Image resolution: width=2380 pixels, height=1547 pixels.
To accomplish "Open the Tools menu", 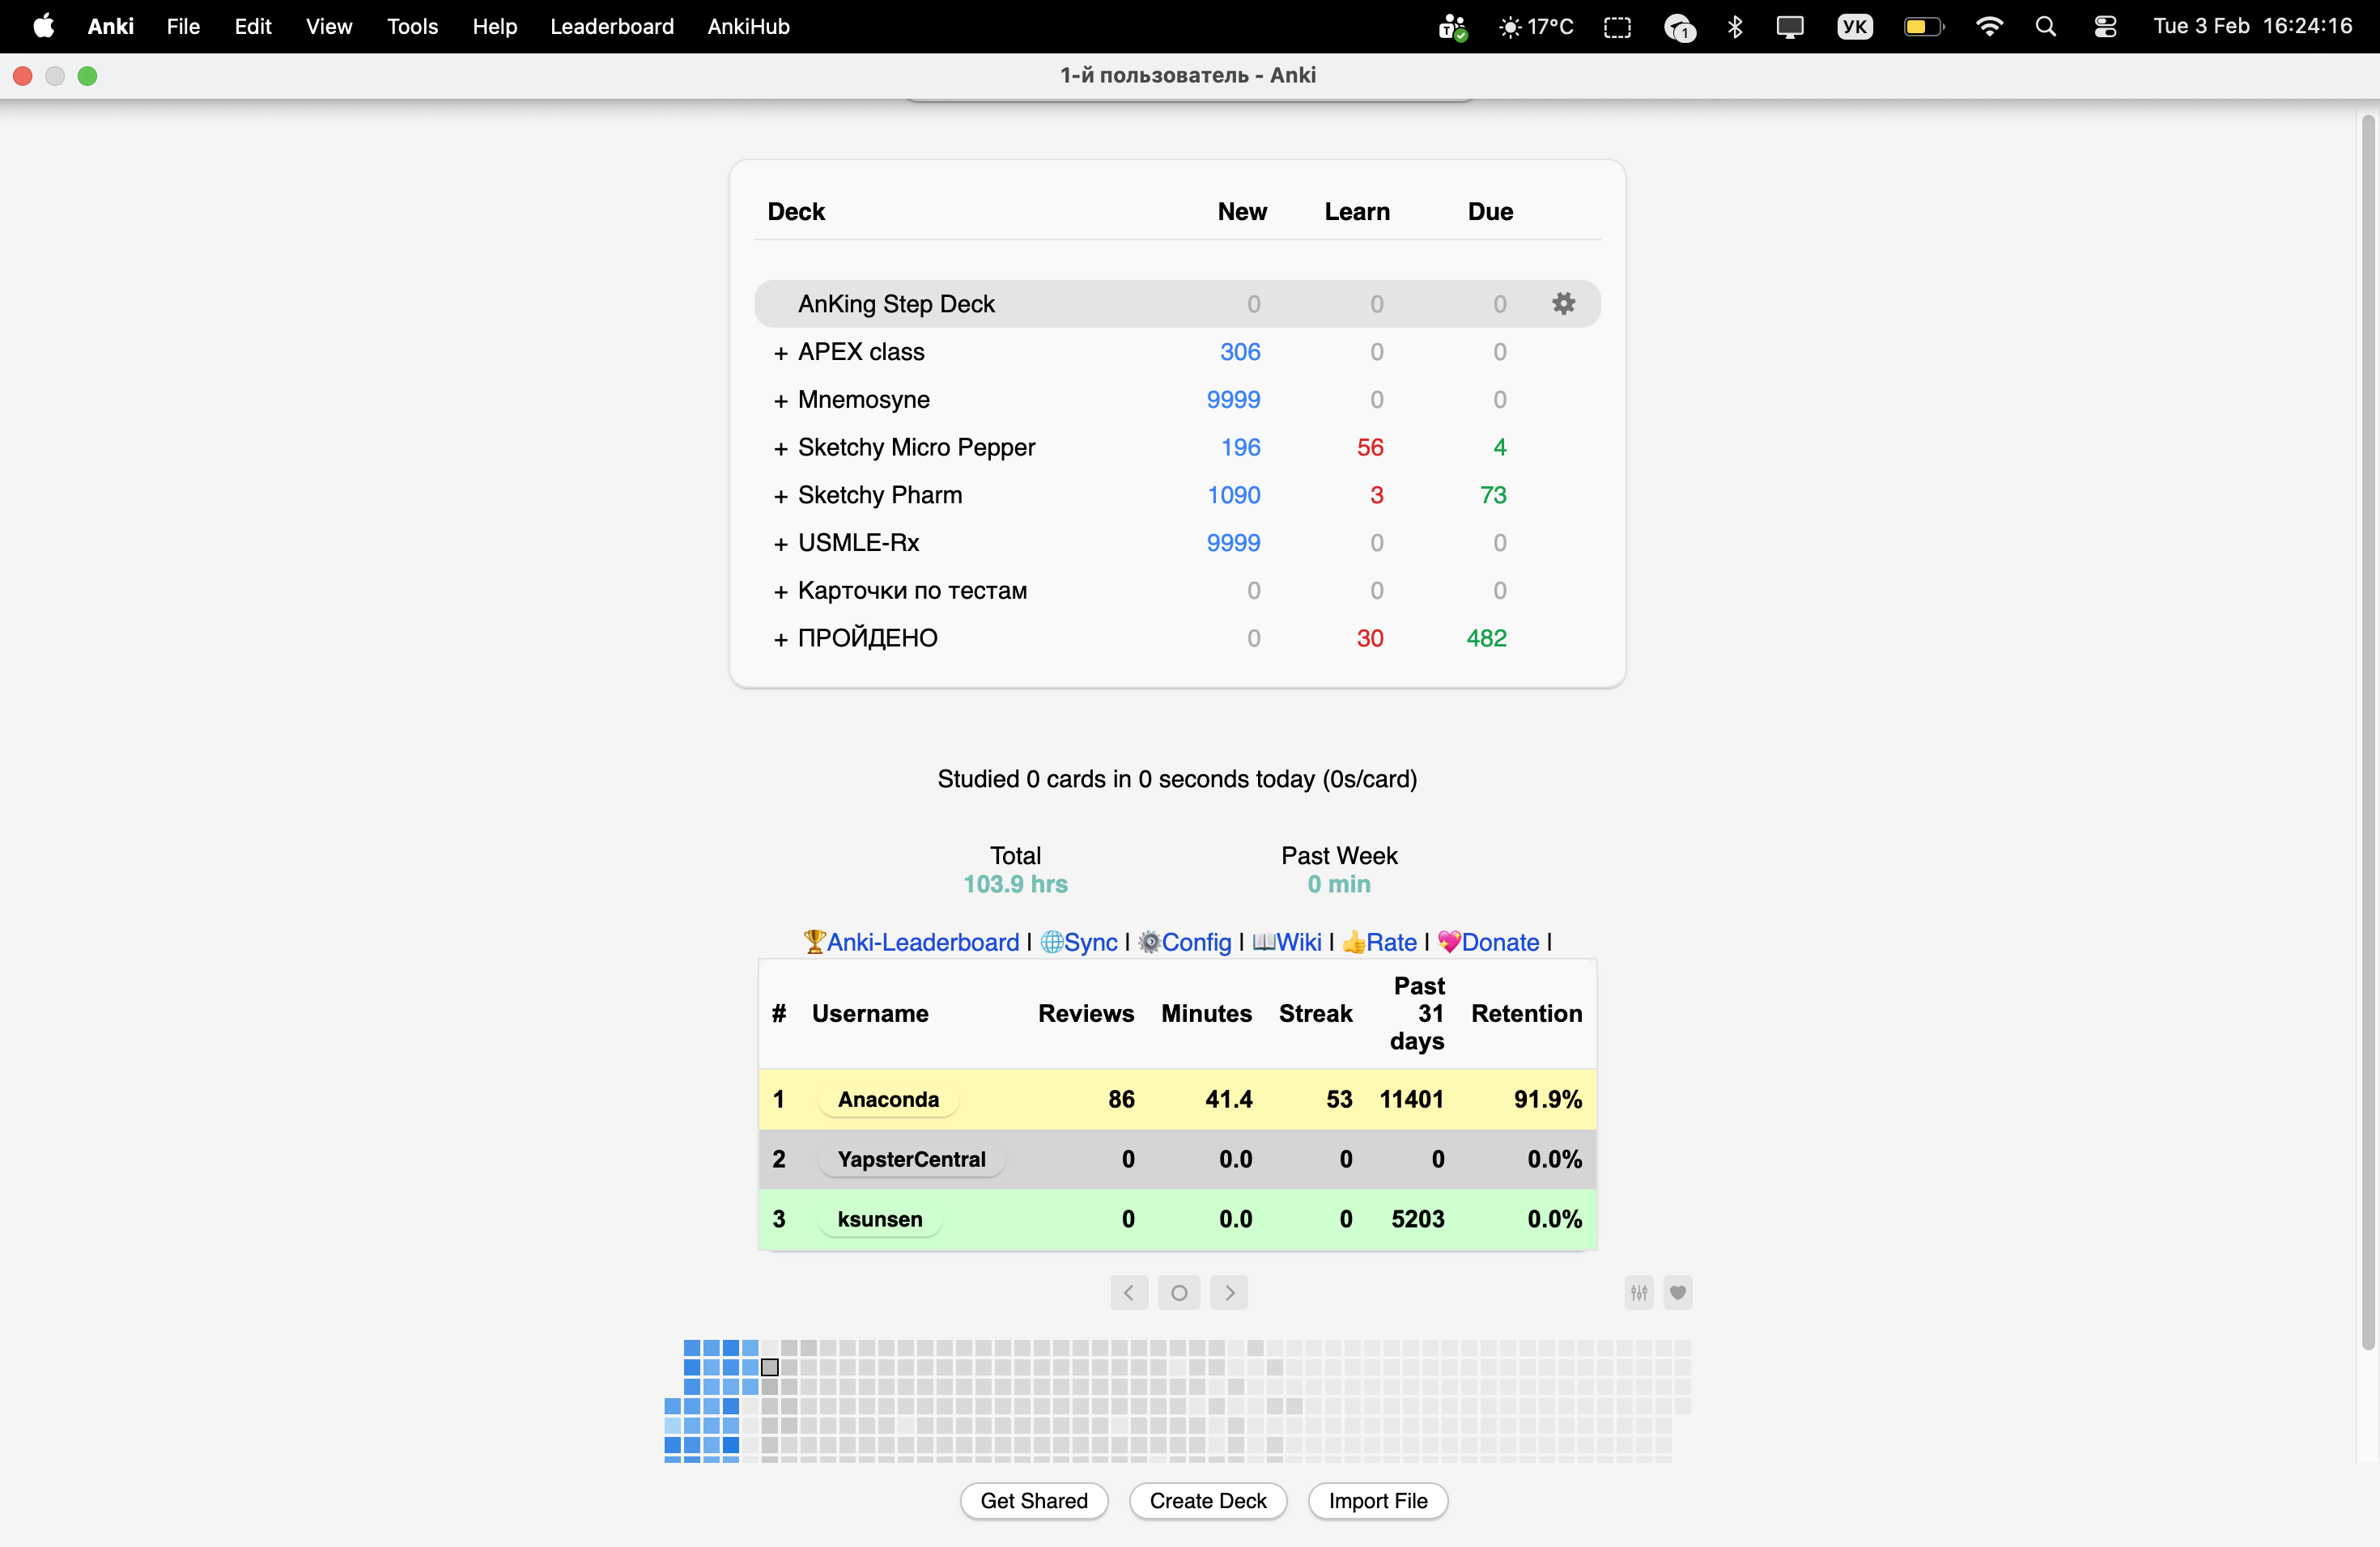I will coord(412,27).
